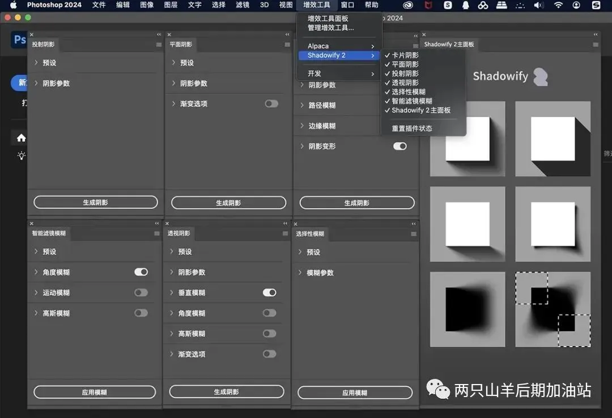Click 应用模糊 in 选择性模糊 panel
The width and height of the screenshot is (612, 418).
(x=355, y=393)
